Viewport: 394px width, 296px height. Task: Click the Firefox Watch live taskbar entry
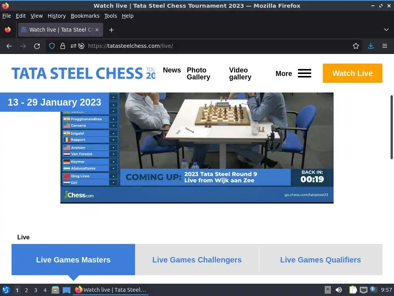point(111,290)
